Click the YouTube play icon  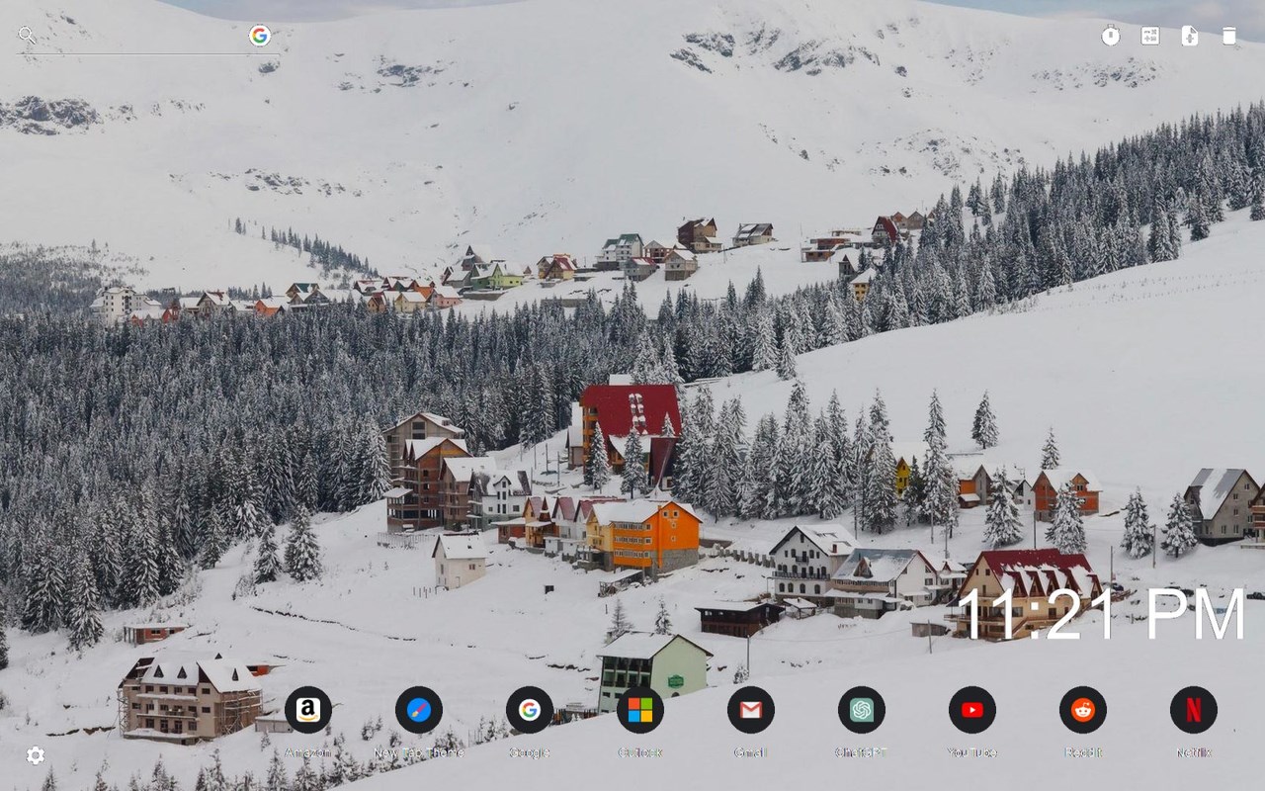point(972,711)
